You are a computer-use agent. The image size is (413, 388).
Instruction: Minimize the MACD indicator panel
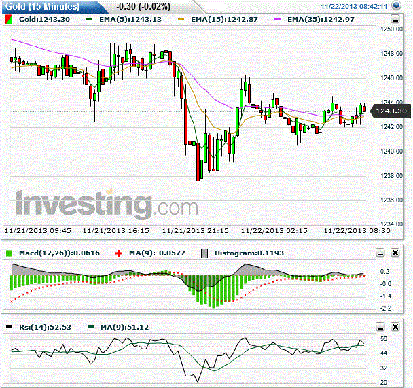380,253
